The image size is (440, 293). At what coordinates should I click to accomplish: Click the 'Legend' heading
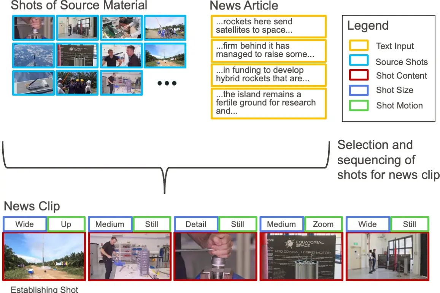(368, 26)
